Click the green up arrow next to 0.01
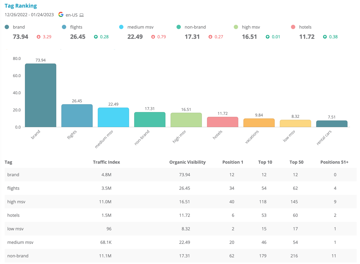This screenshot has width=360, height=264. point(267,37)
